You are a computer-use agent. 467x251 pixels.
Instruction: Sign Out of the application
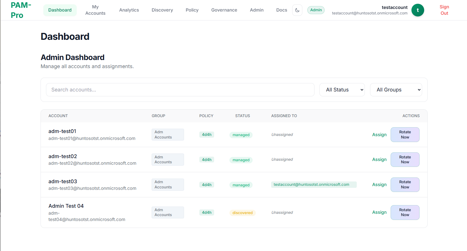(444, 10)
